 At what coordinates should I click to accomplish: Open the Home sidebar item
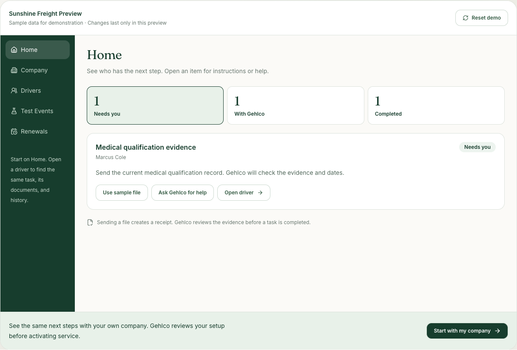pos(37,50)
